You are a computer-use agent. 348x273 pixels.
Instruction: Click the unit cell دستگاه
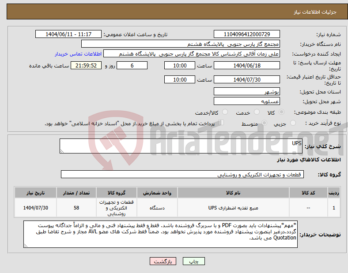(x=157, y=208)
